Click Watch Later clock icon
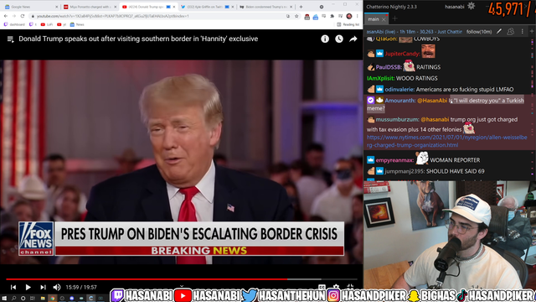 pos(338,39)
